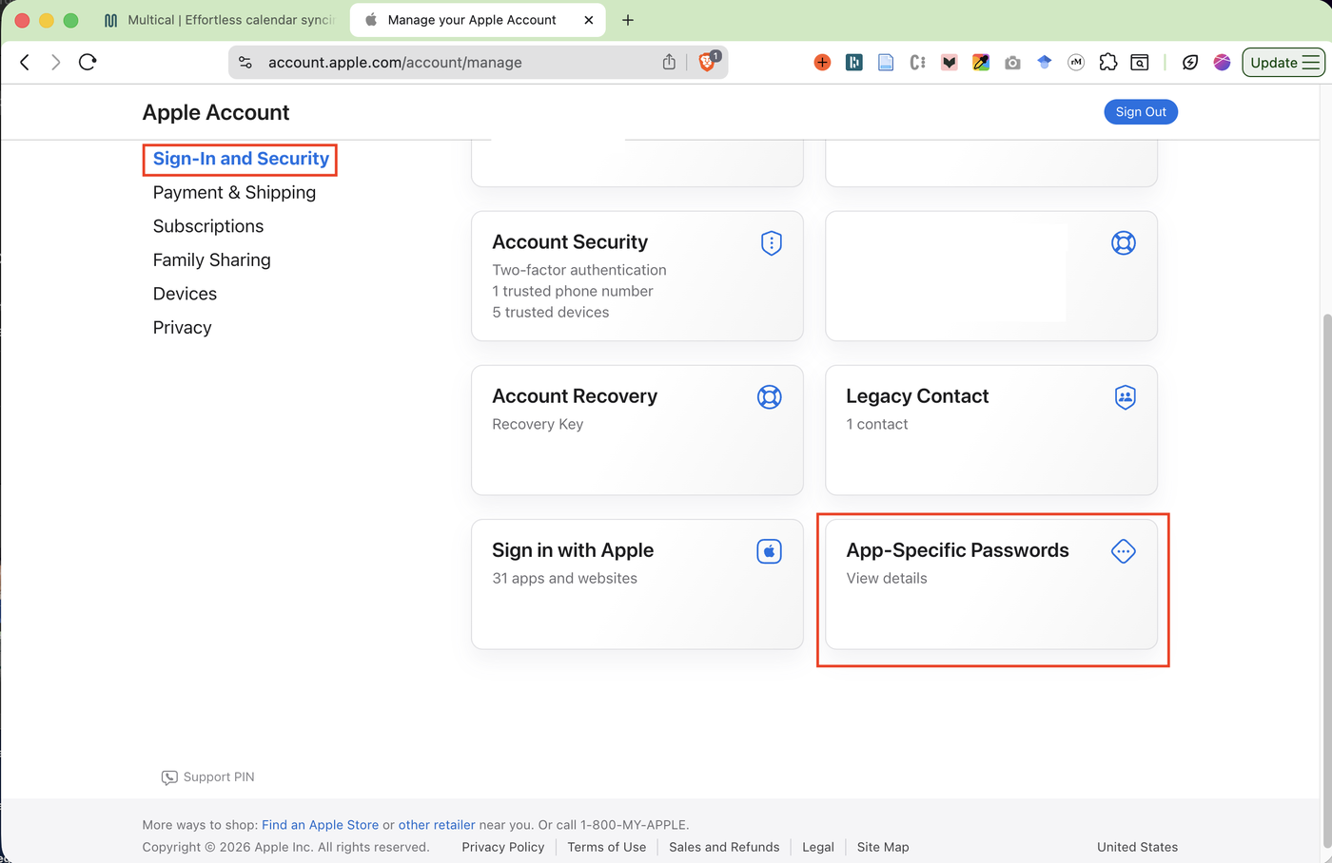Click the circular rM extension icon

click(1076, 63)
